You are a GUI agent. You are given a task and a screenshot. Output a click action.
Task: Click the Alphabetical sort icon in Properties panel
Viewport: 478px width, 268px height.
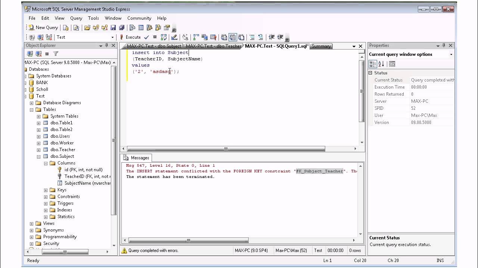click(x=381, y=64)
